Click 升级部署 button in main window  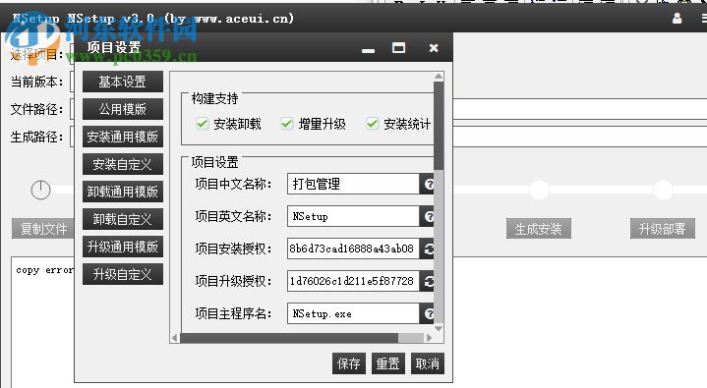663,229
